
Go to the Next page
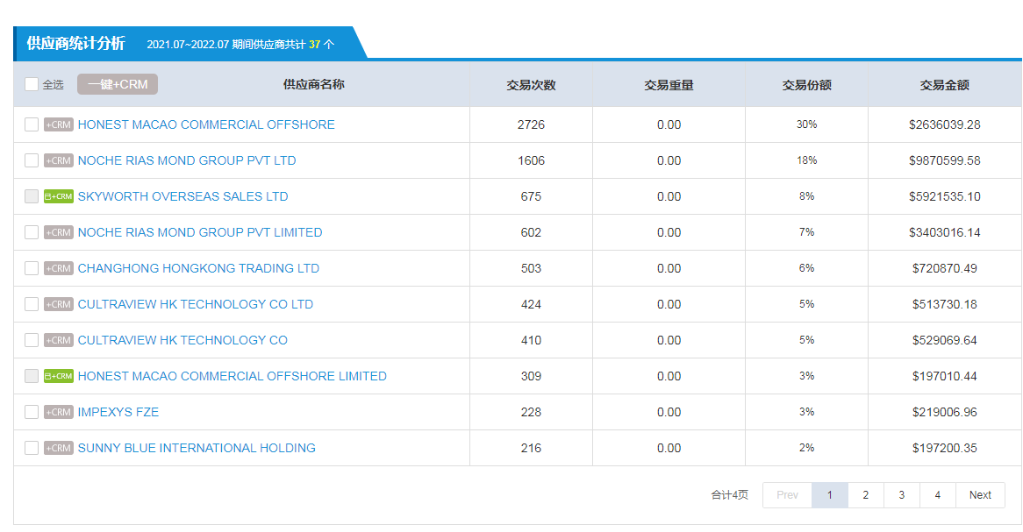[x=980, y=495]
